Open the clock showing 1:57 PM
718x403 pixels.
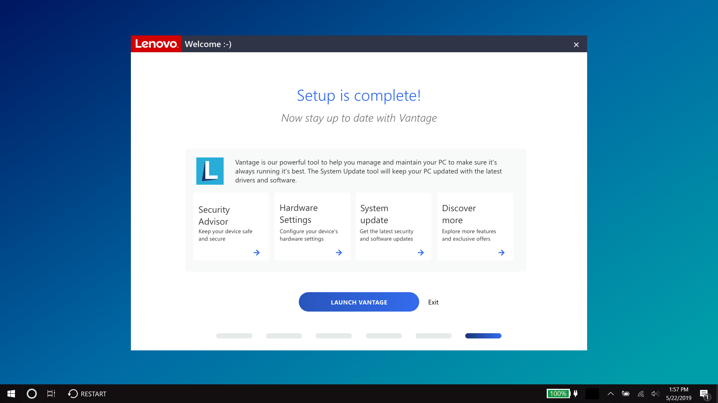pyautogui.click(x=678, y=394)
